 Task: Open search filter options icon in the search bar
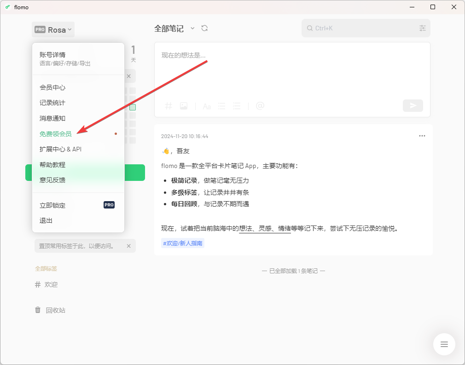tap(422, 28)
